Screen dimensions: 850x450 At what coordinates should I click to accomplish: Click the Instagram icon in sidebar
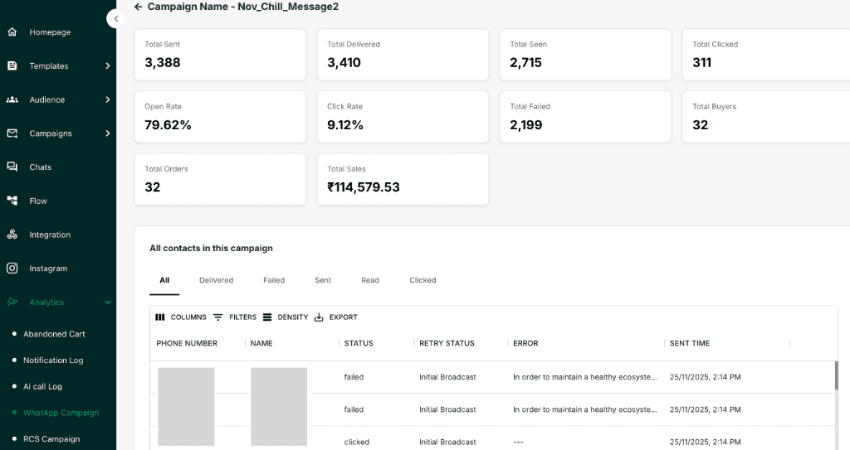[x=12, y=269]
